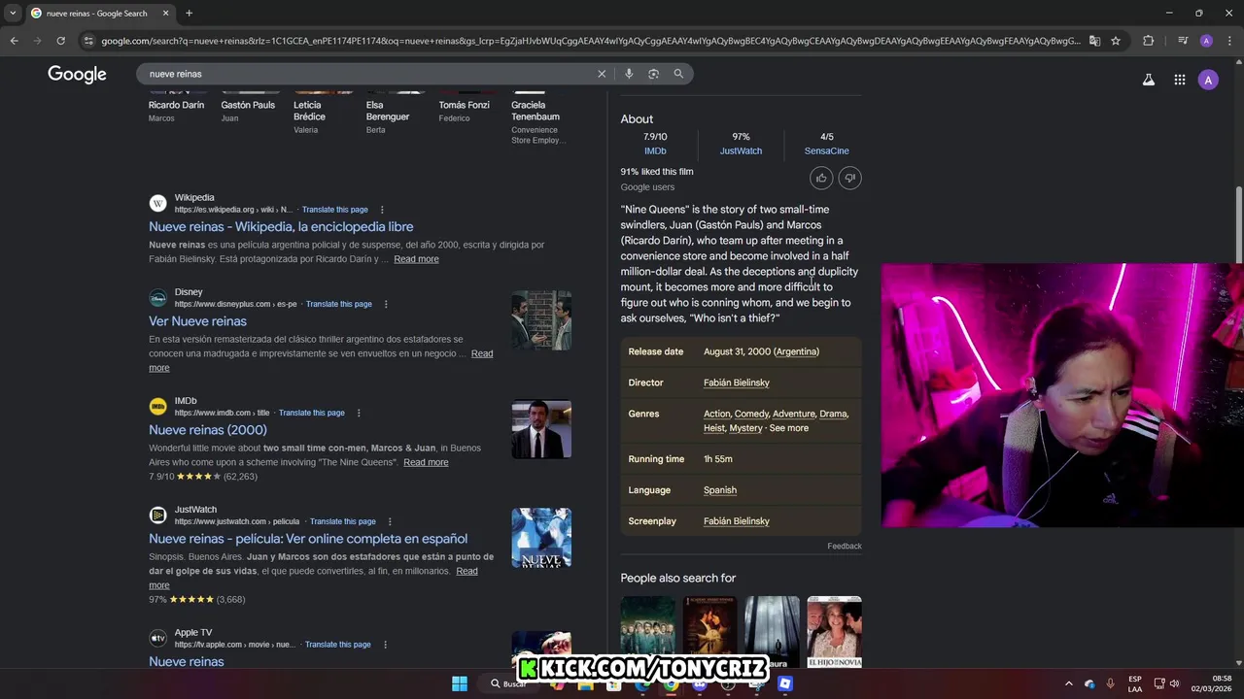Expand JustWatch snippet with Read more
The image size is (1244, 699).
tap(466, 571)
